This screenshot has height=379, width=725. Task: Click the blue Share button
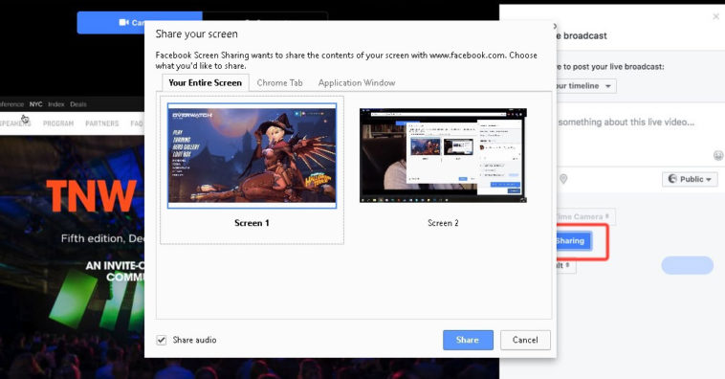tap(468, 340)
